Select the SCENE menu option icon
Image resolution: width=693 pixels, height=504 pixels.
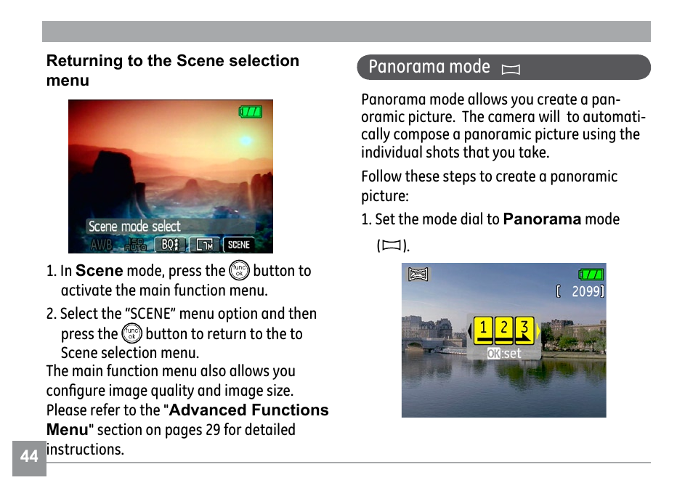tap(239, 245)
